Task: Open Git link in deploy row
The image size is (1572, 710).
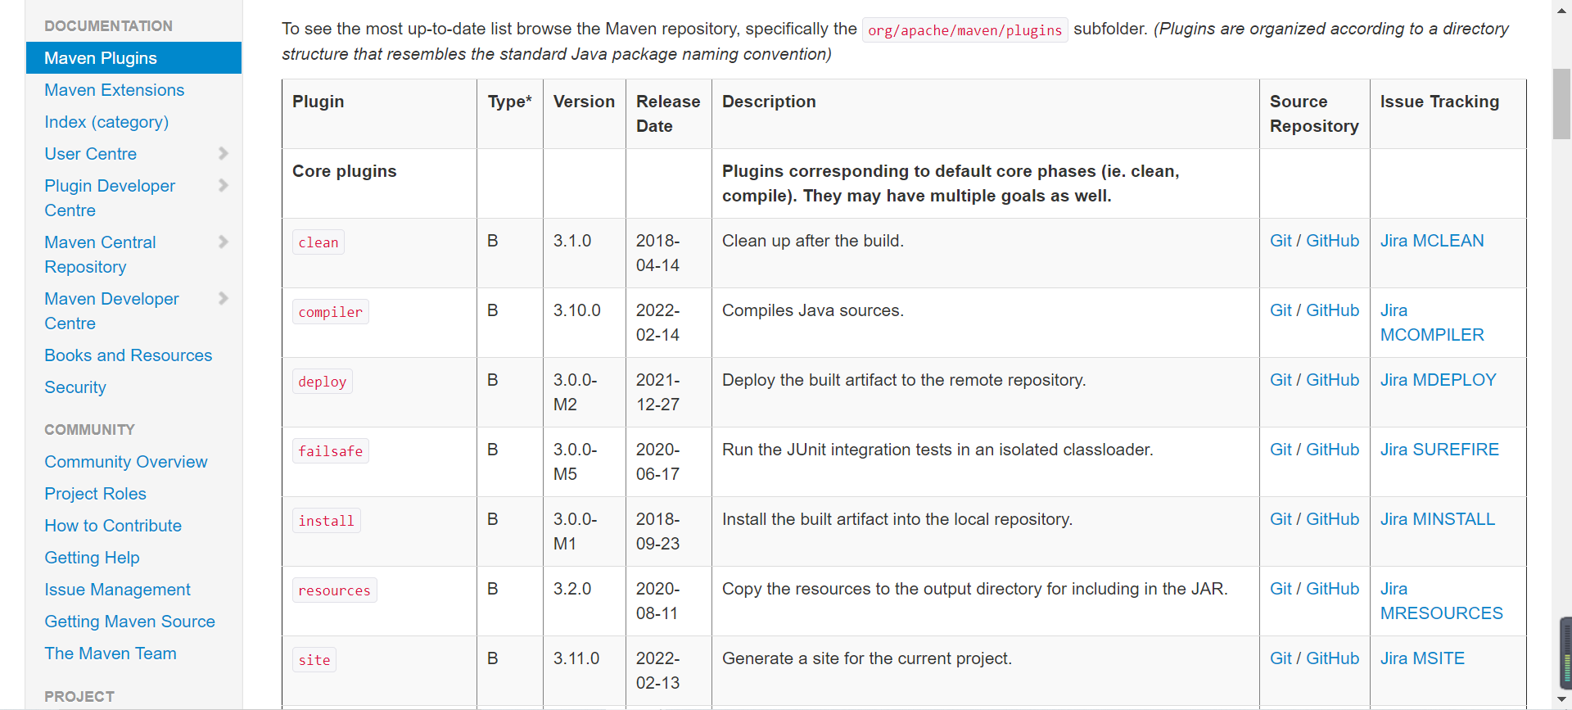Action: pyautogui.click(x=1281, y=380)
